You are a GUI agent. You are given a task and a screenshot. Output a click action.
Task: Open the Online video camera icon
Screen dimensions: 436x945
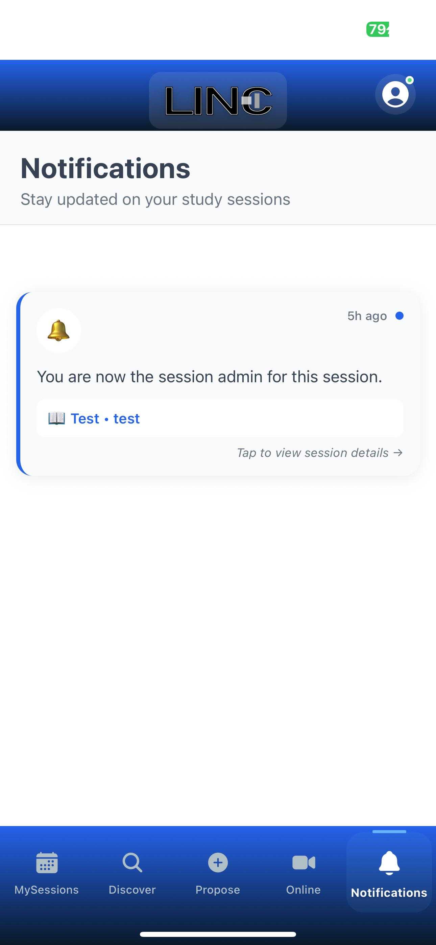(x=304, y=863)
